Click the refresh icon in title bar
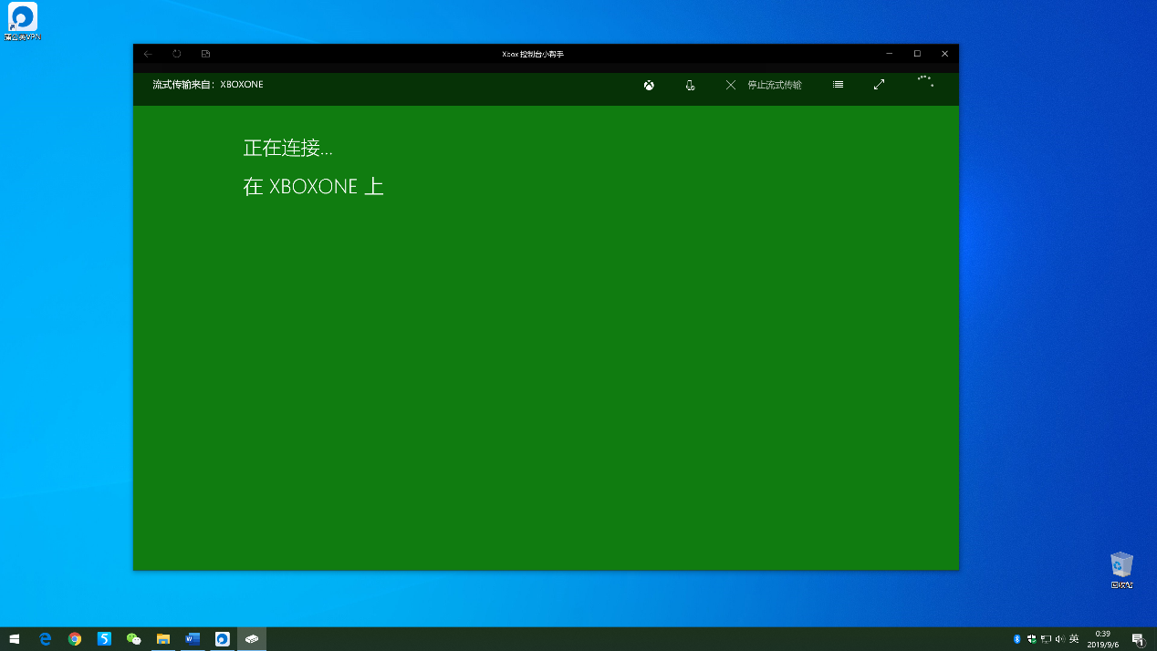This screenshot has width=1157, height=651. [177, 54]
